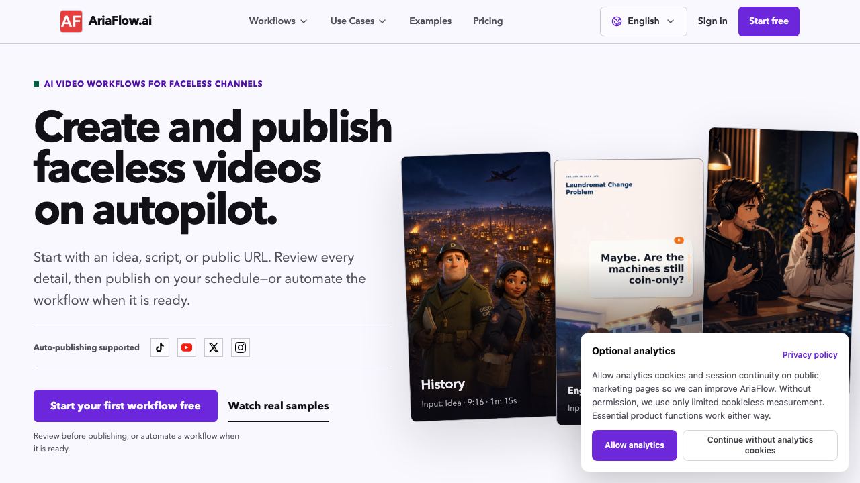Go to the Pricing page
Image resolution: width=860 pixels, height=483 pixels.
pyautogui.click(x=488, y=21)
